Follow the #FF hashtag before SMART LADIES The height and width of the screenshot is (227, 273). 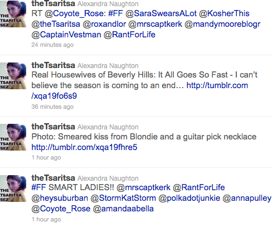tap(39, 187)
